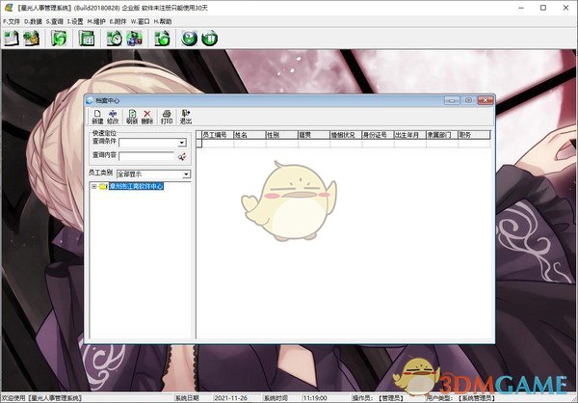This screenshot has width=578, height=403.
Task: Open the E.附件 menu
Action: [x=118, y=22]
